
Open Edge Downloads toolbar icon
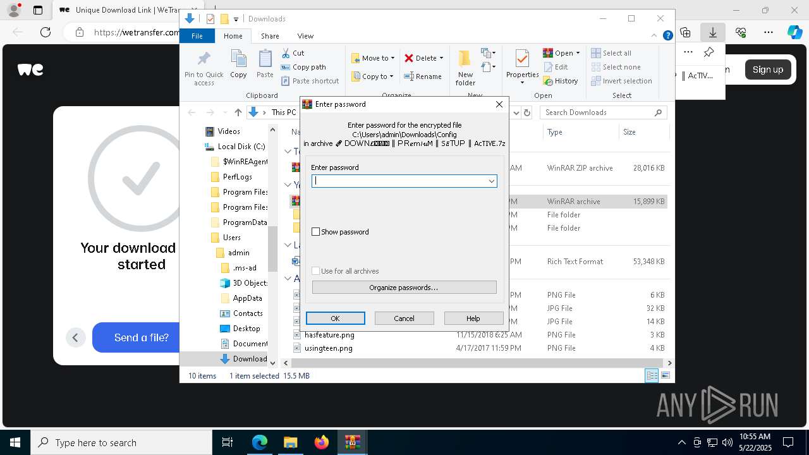[713, 32]
